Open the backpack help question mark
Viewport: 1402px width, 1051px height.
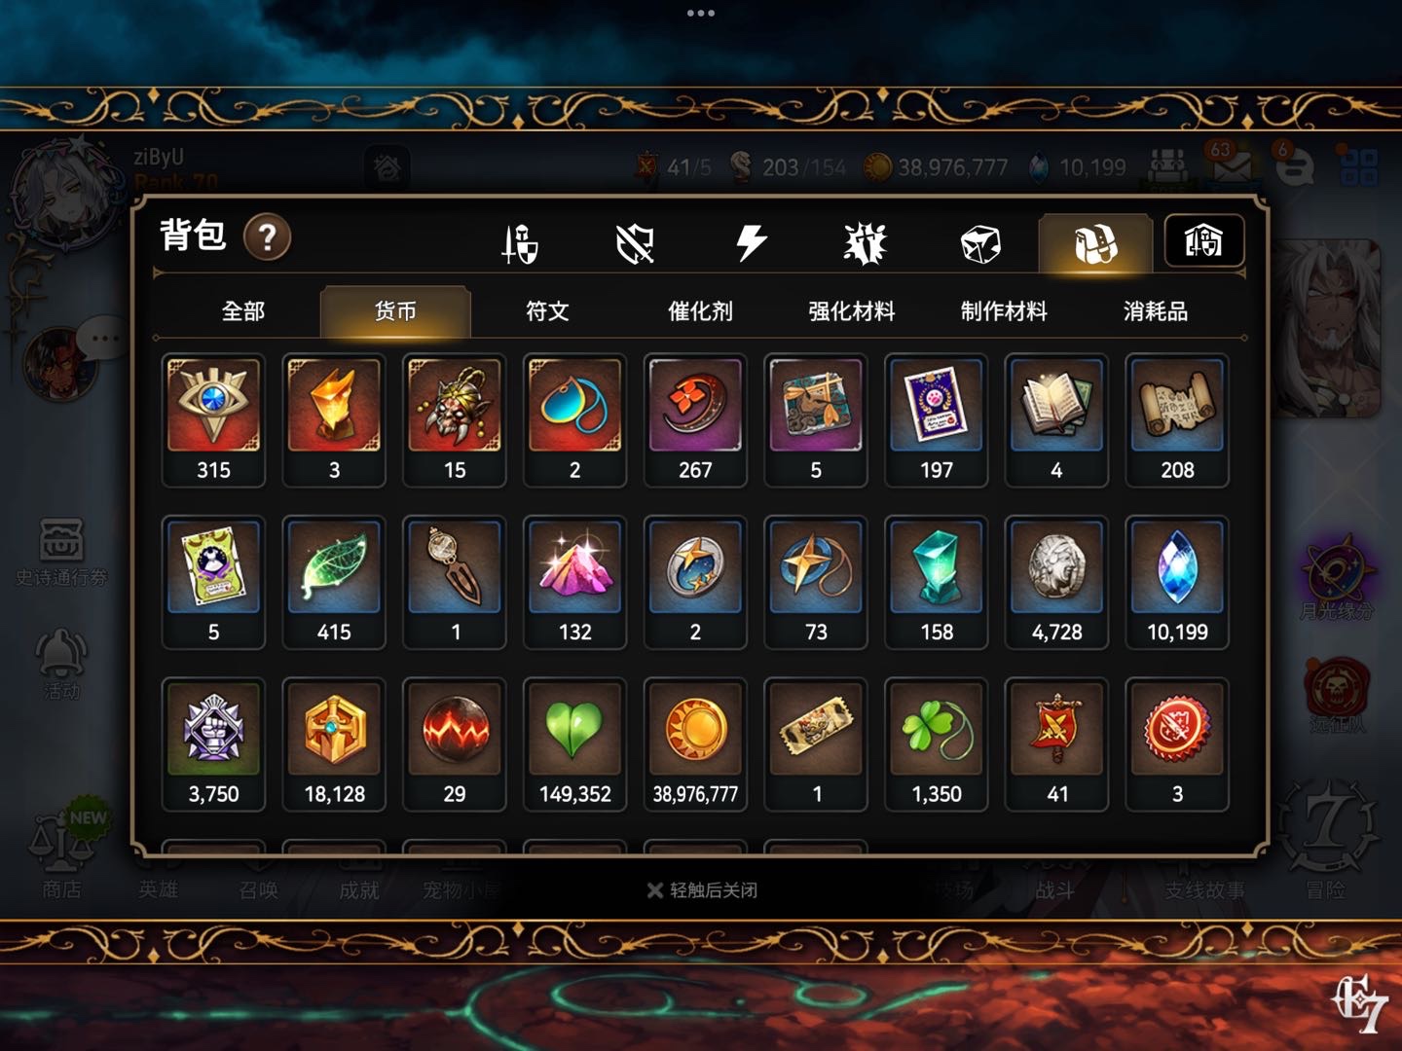point(267,237)
